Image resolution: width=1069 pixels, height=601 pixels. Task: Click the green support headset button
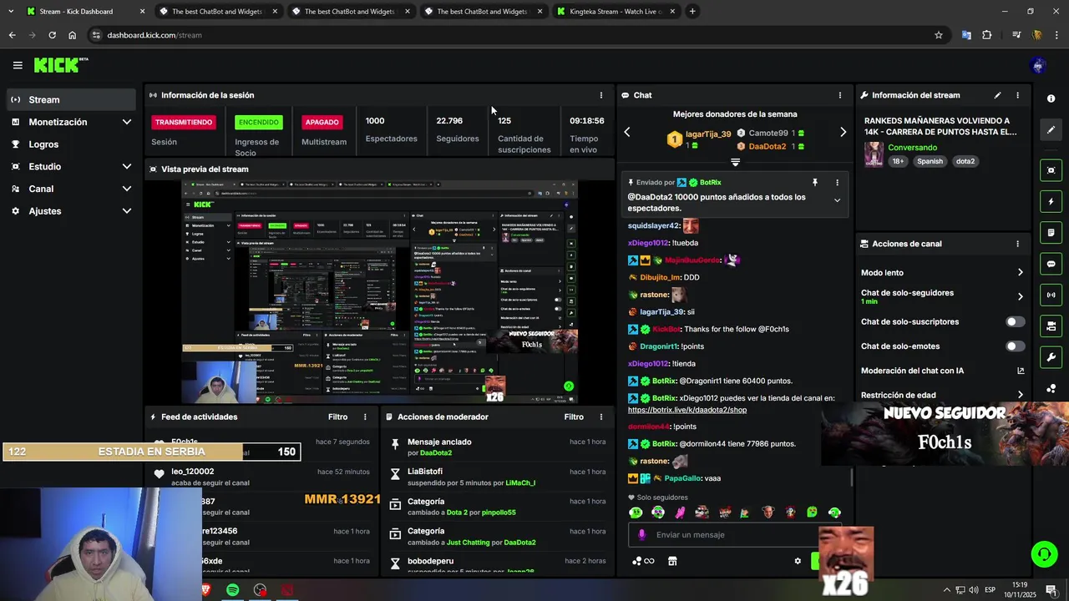click(x=1043, y=553)
